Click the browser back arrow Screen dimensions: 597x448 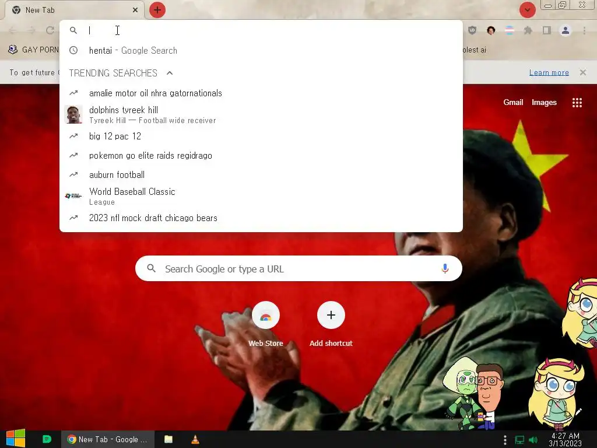coord(13,30)
